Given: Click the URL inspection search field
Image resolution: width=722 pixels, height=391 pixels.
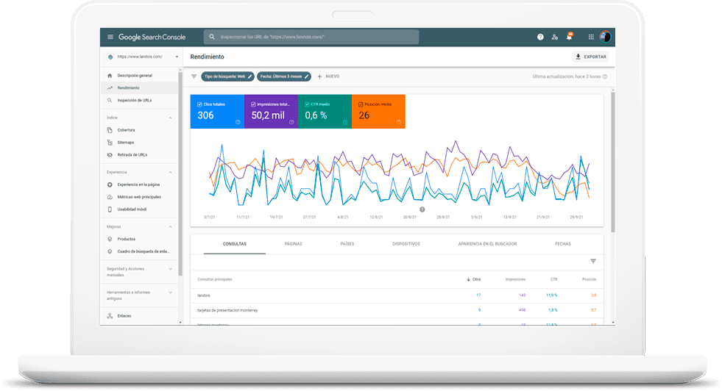Looking at the screenshot, I should [311, 37].
